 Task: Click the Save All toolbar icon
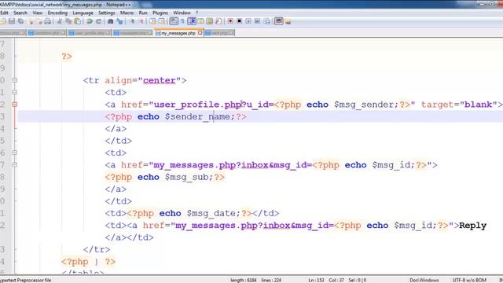pos(21,21)
